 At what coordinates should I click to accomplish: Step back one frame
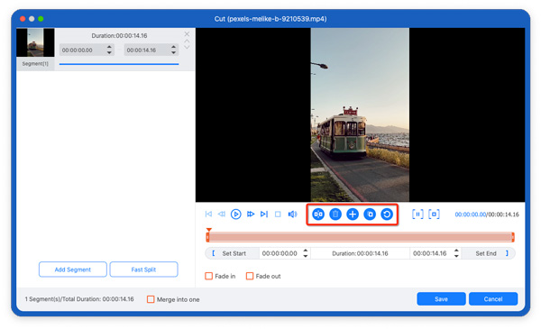pos(222,215)
